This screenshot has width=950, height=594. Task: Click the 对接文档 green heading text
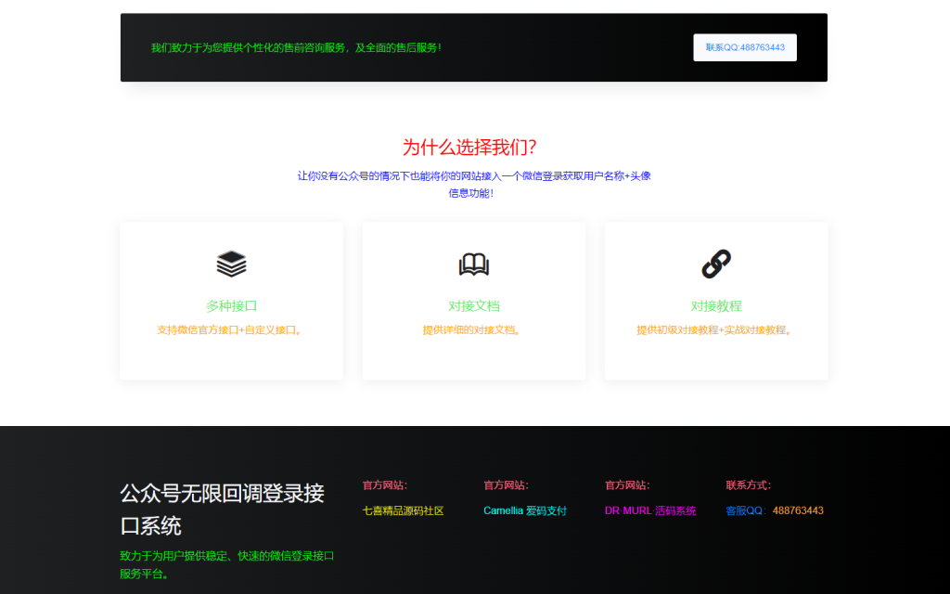tap(473, 304)
